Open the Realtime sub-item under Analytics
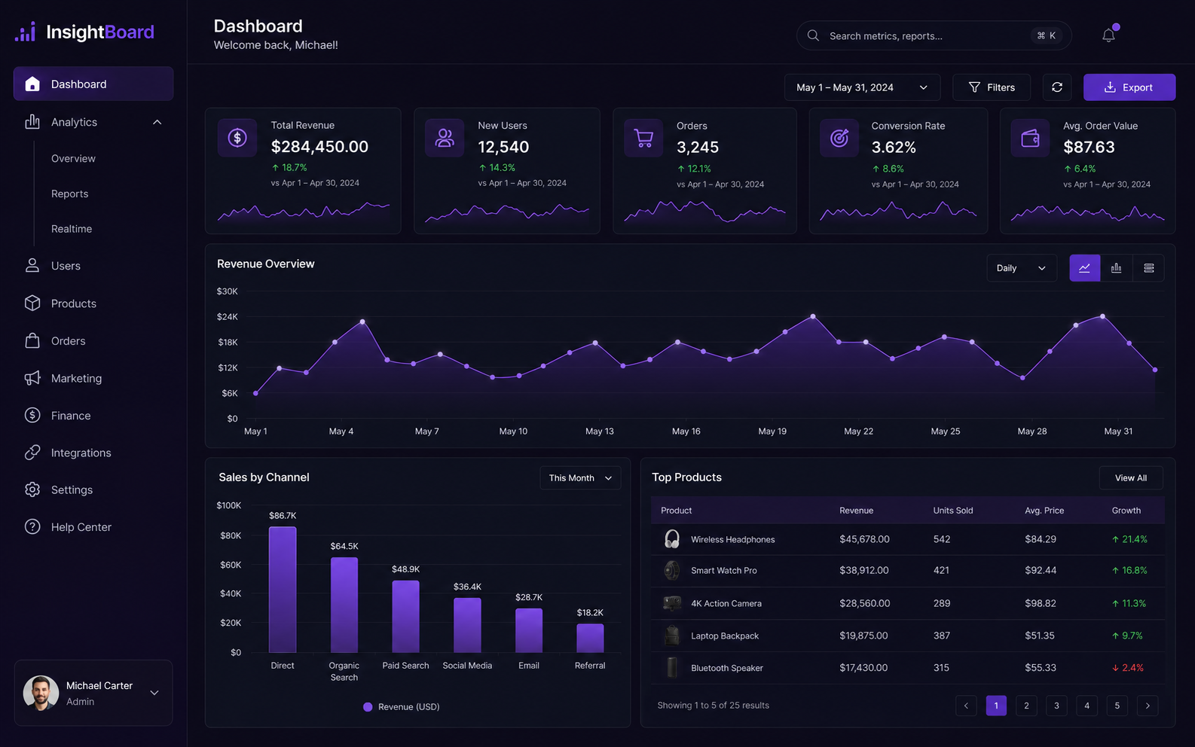 click(x=72, y=229)
